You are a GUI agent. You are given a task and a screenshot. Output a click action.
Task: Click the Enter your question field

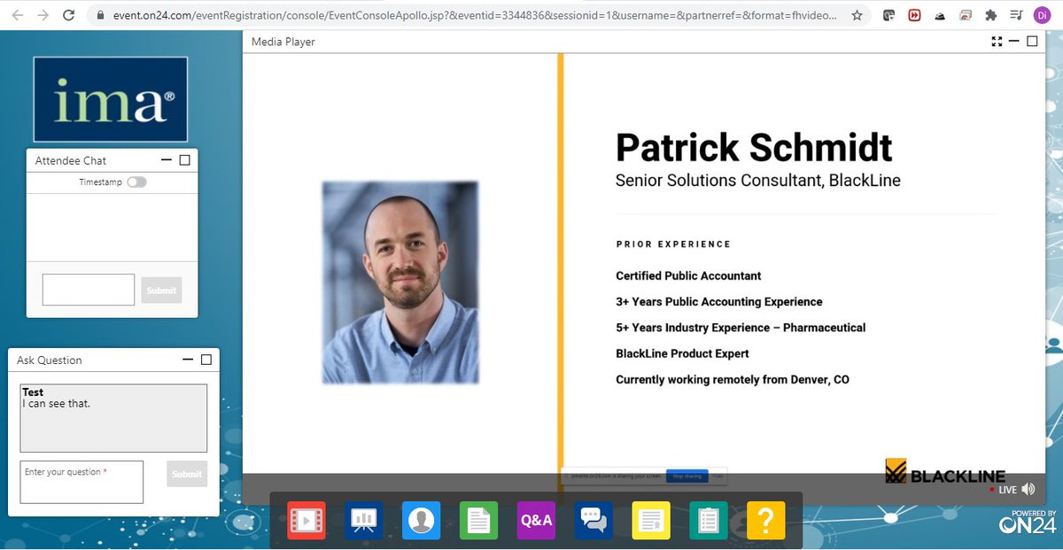(x=81, y=482)
